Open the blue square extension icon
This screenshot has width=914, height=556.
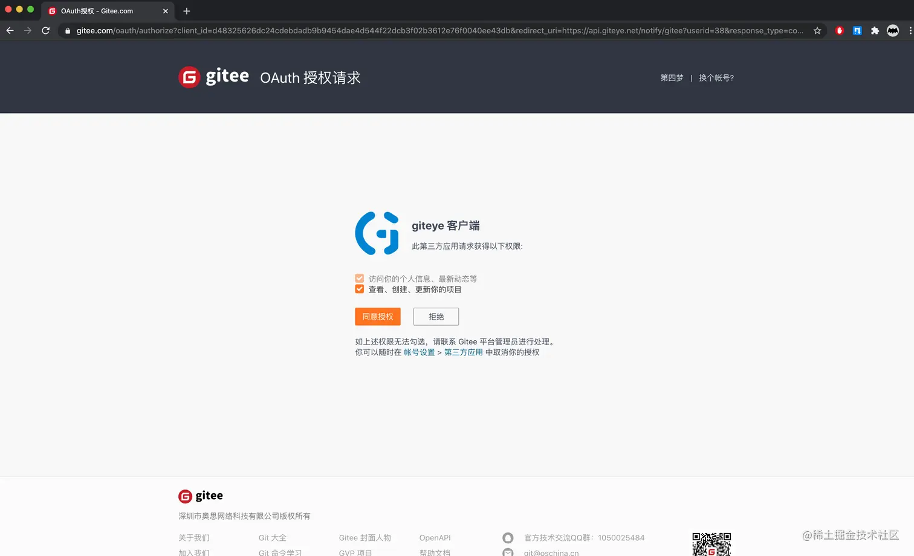pos(857,31)
